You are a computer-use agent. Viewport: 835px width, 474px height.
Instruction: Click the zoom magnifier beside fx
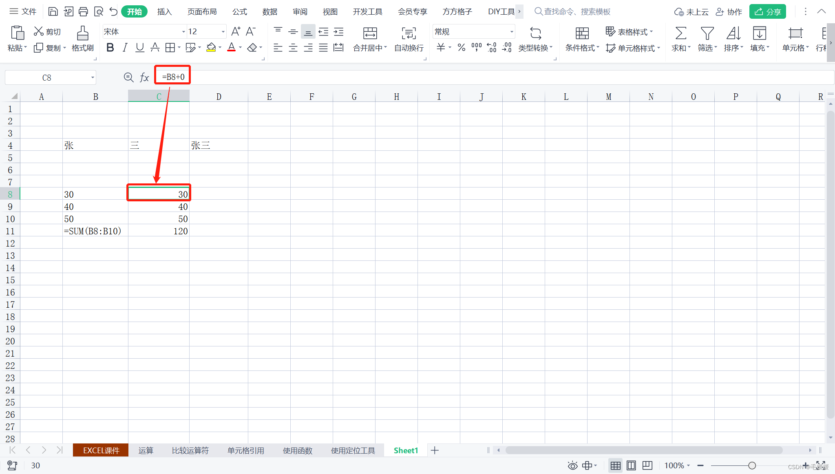[128, 77]
